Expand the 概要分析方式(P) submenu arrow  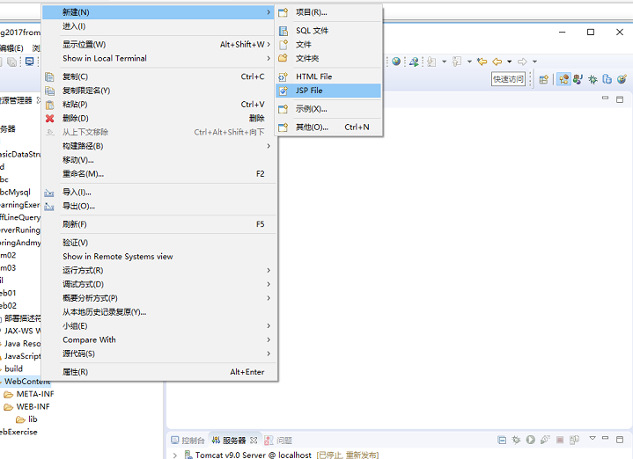(x=269, y=298)
